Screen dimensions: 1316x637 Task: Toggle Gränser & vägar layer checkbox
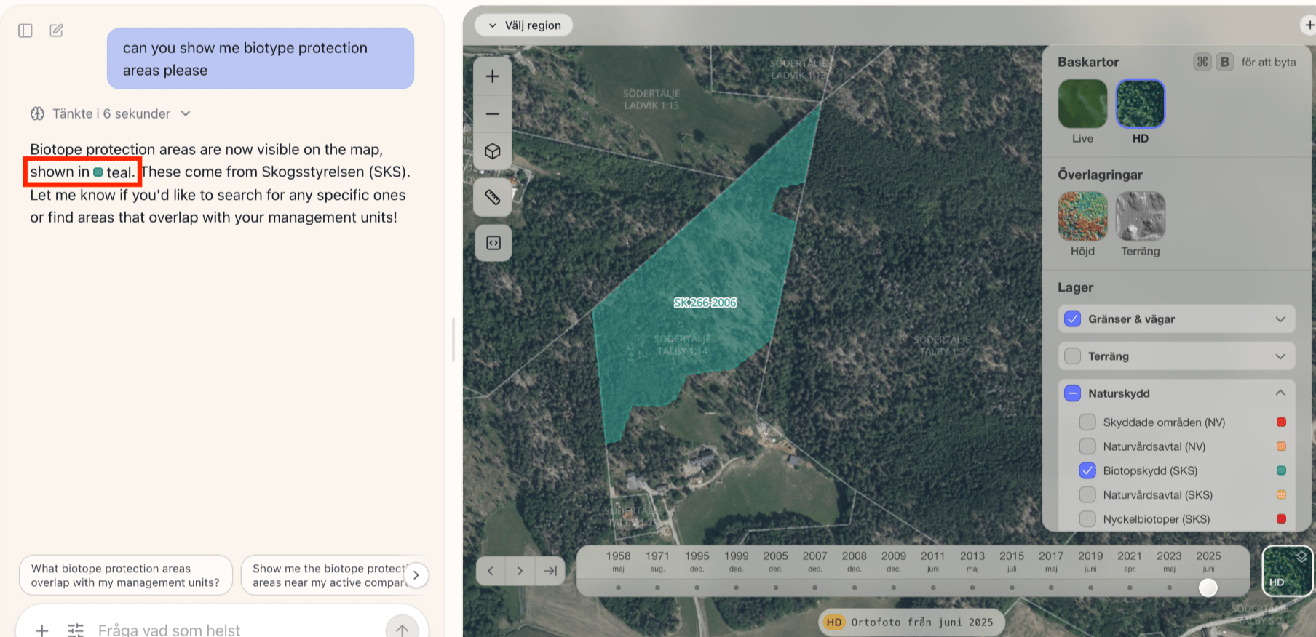1072,319
